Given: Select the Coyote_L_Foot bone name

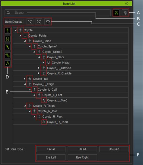Looking at the screenshot, I should coord(52,95).
